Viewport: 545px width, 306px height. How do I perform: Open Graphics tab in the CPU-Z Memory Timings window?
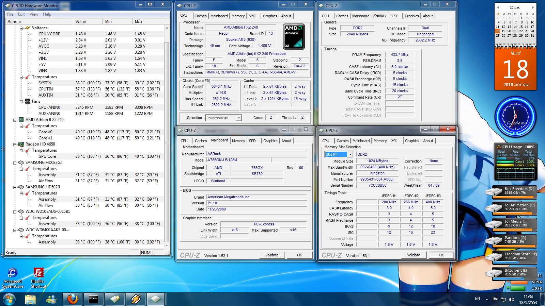pyautogui.click(x=412, y=16)
